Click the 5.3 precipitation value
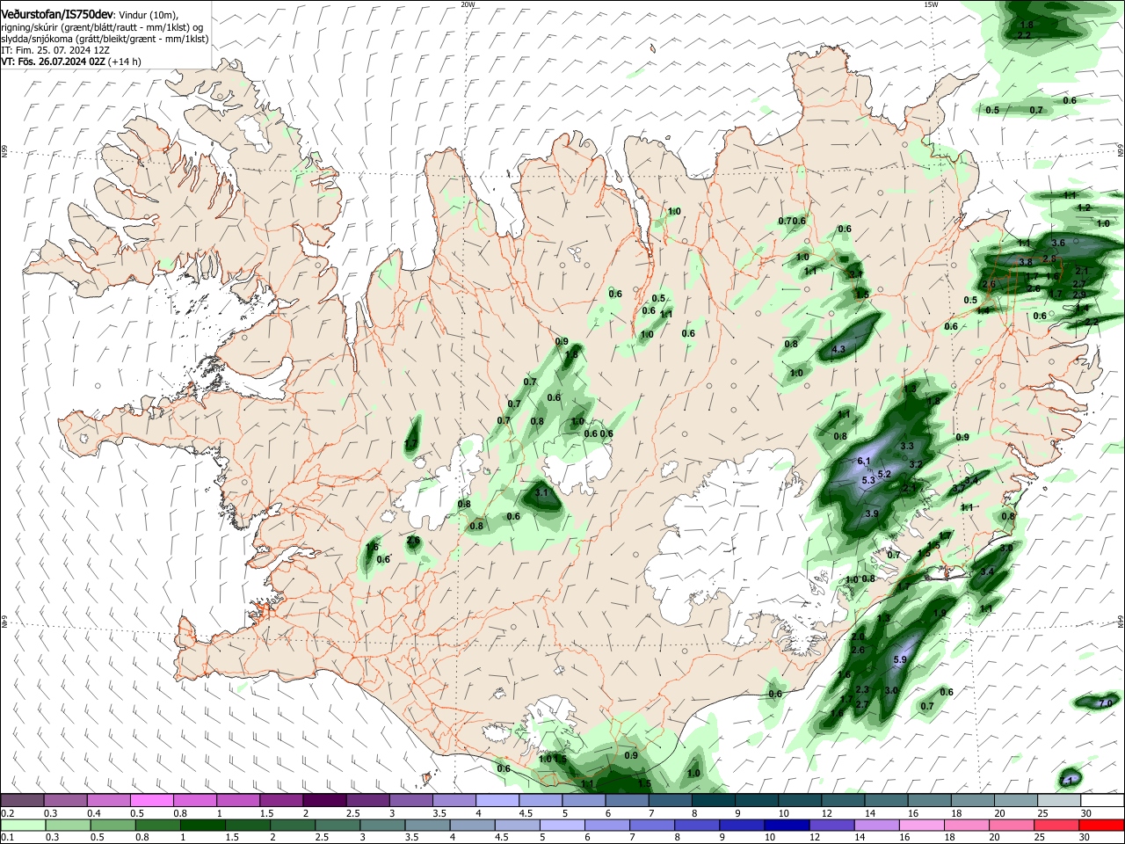 tap(868, 480)
